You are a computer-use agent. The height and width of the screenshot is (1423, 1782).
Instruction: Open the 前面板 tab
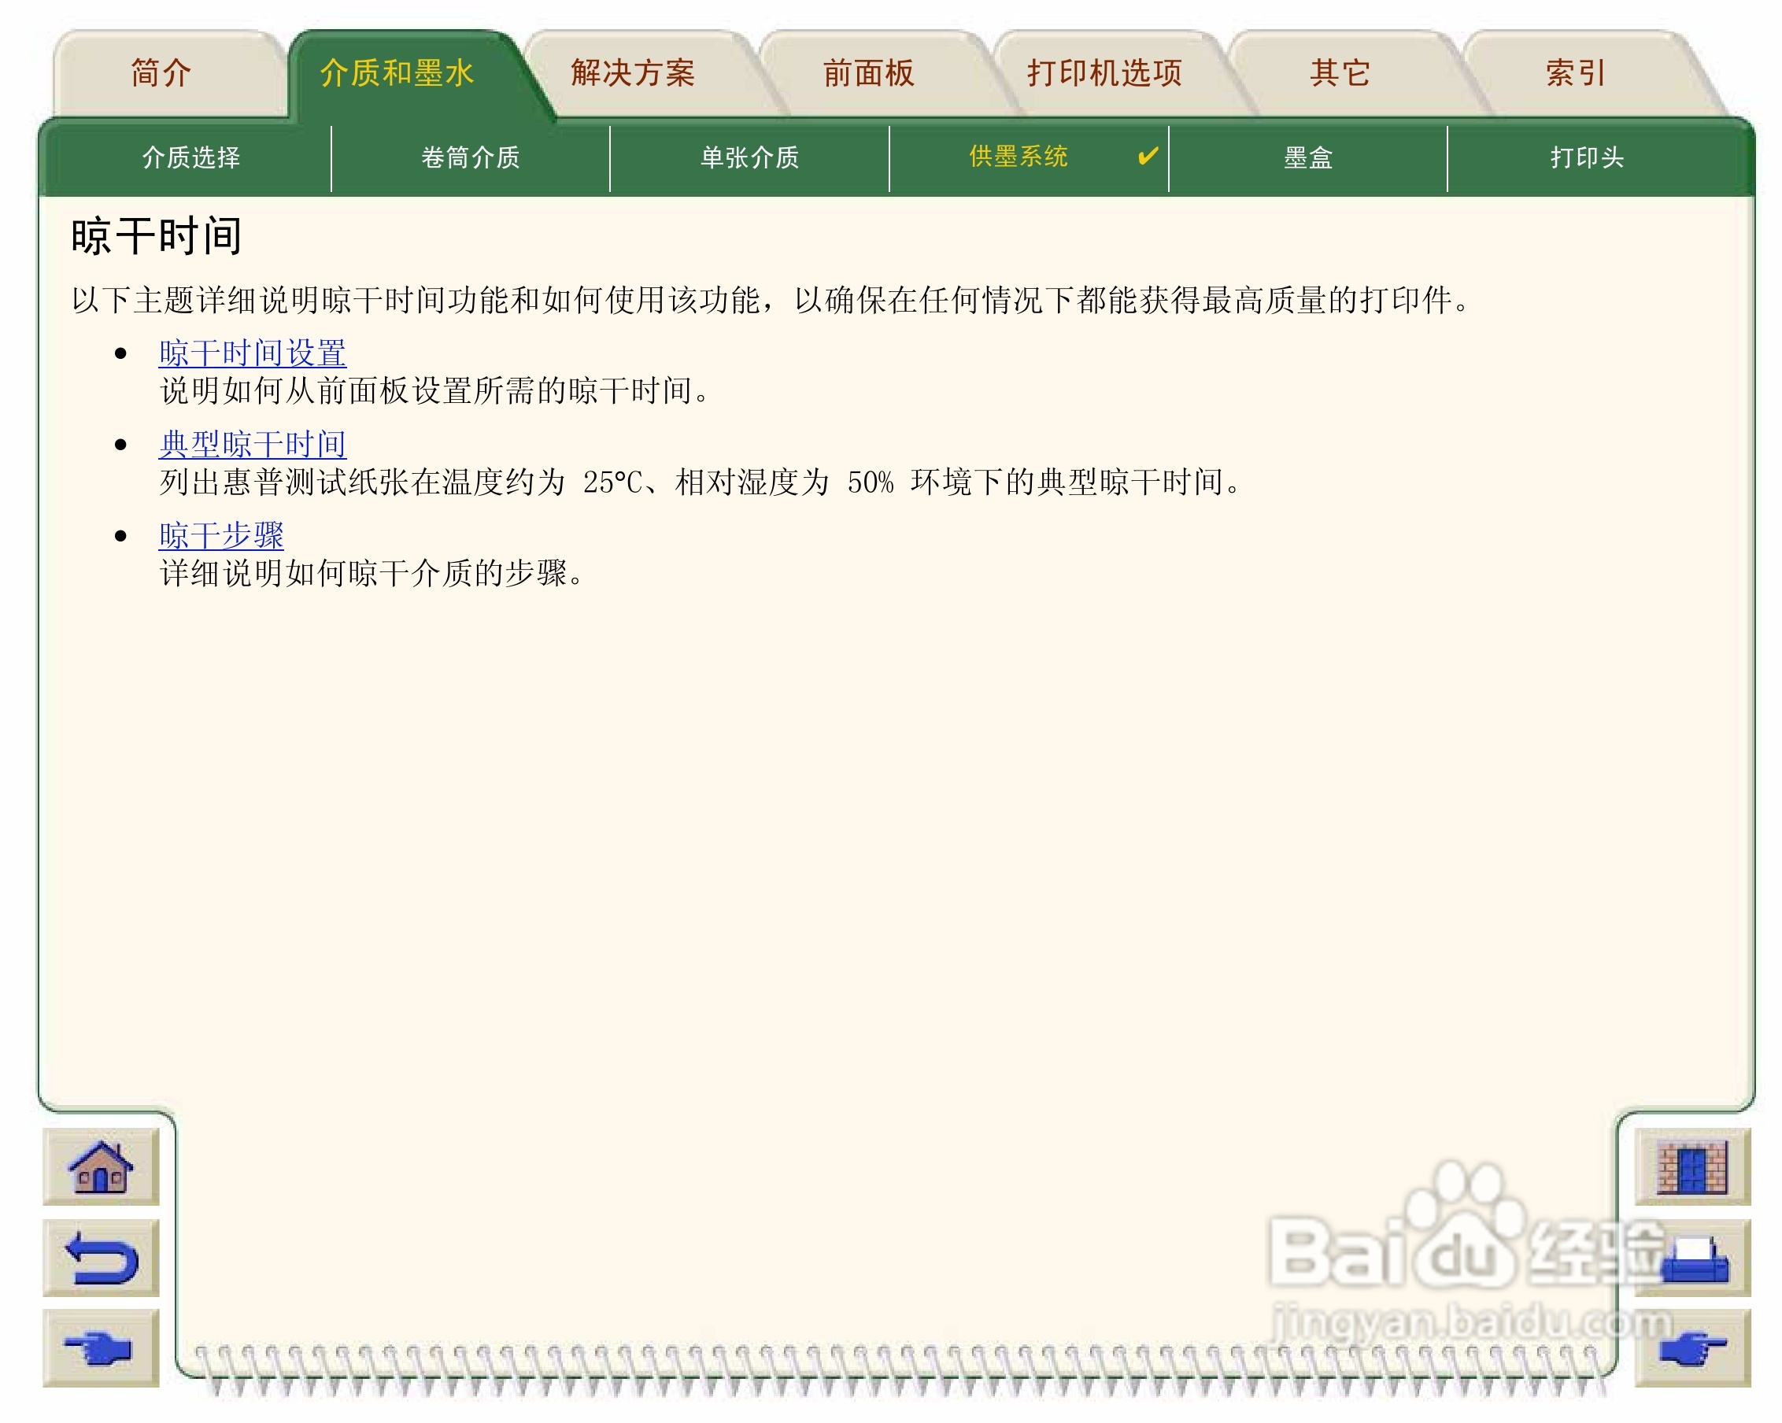point(868,73)
